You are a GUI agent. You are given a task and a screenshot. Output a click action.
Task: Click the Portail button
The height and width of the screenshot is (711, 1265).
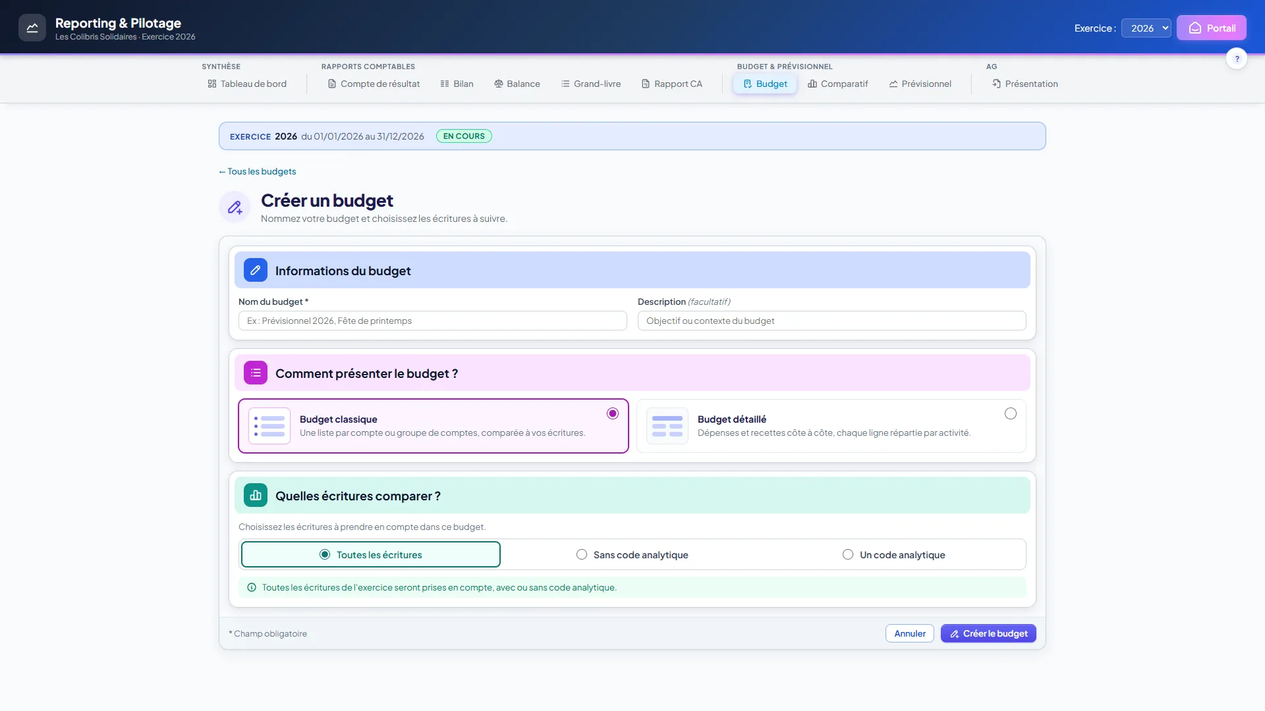click(x=1212, y=28)
